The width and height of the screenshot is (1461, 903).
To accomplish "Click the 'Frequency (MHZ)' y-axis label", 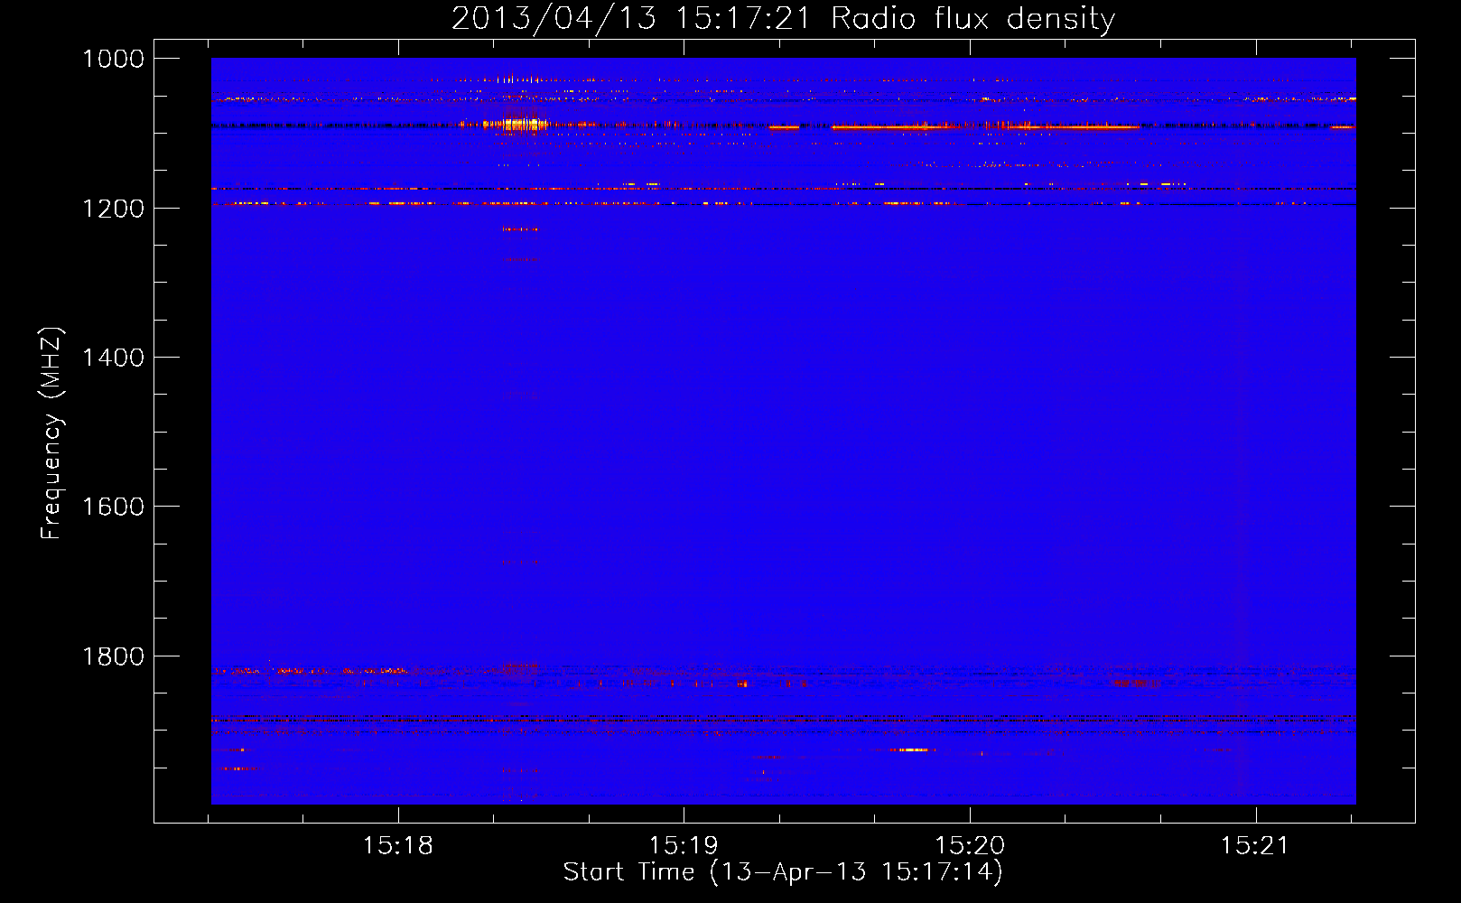I will (x=52, y=433).
